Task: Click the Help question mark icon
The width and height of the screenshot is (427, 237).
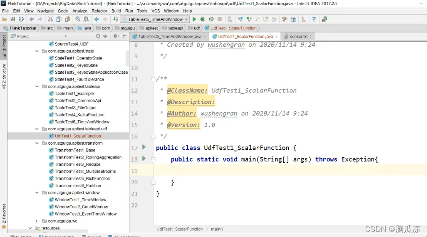Action: click(x=314, y=19)
